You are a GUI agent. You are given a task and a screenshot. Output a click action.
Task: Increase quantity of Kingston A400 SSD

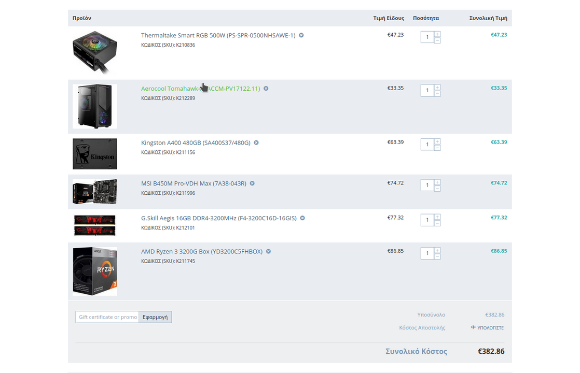(x=437, y=141)
